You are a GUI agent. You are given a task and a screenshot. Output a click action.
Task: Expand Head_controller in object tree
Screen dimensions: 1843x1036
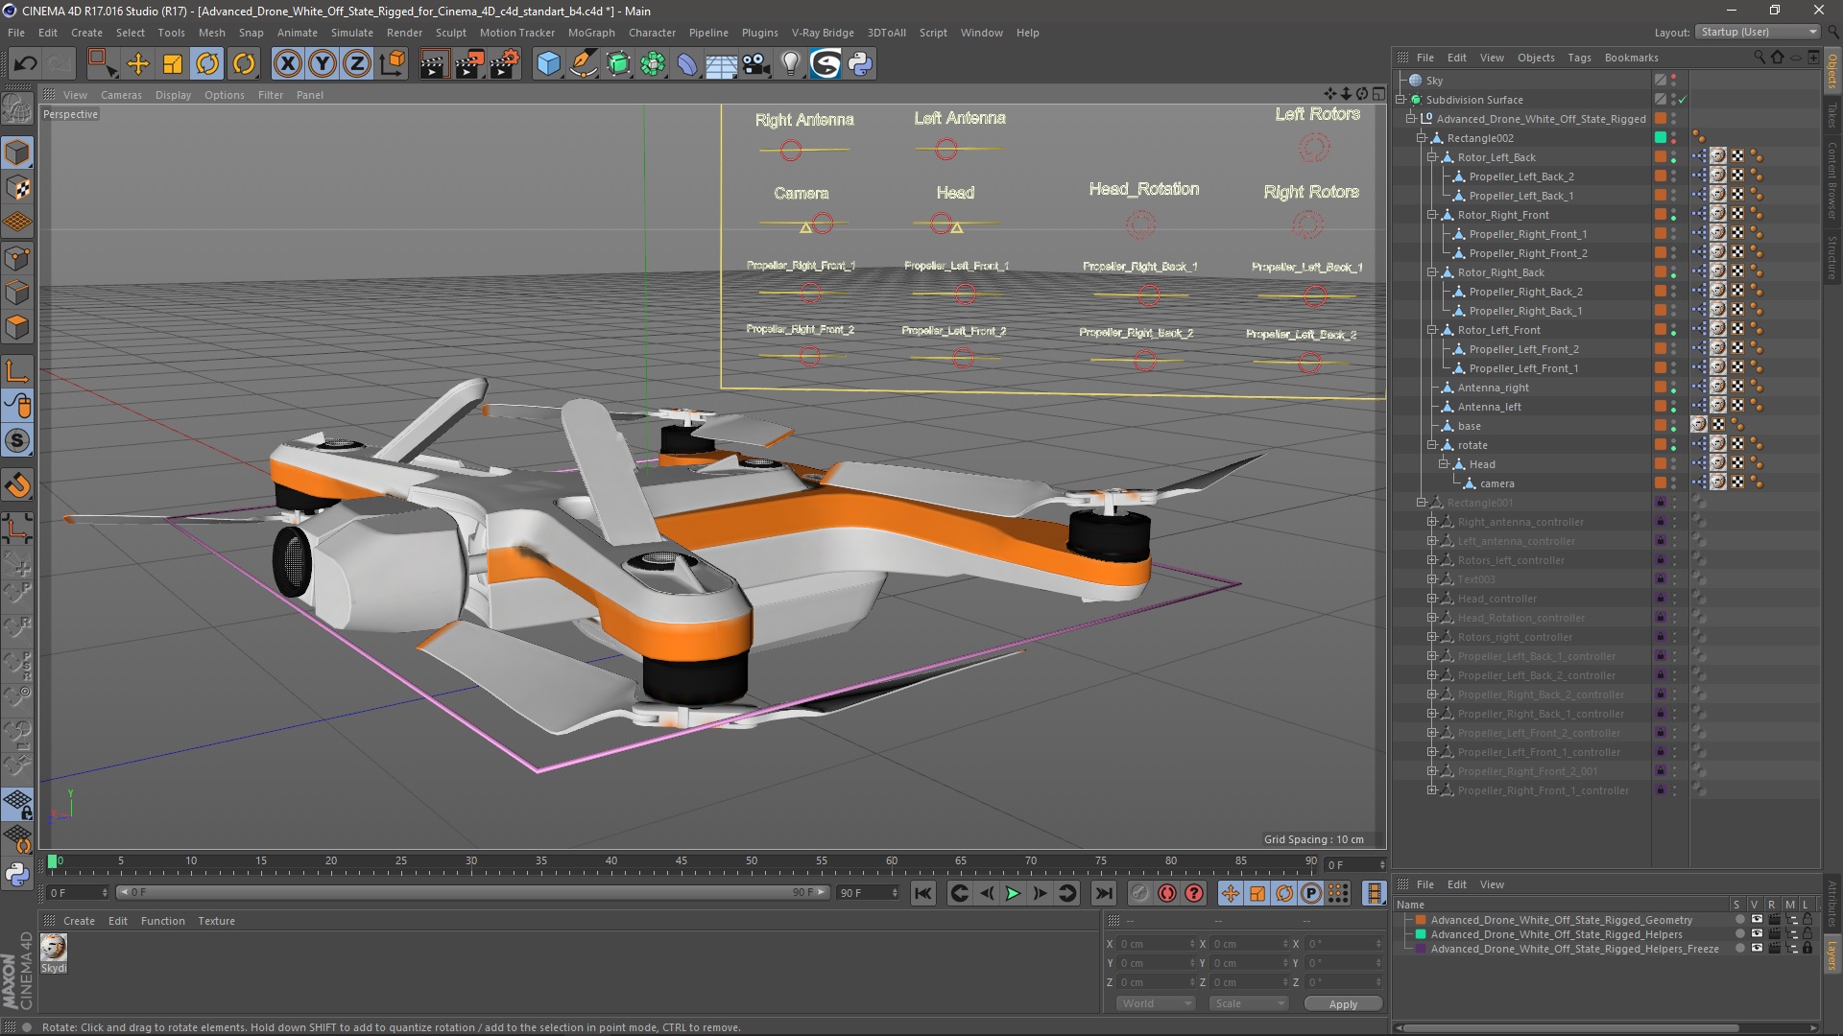[x=1433, y=599]
